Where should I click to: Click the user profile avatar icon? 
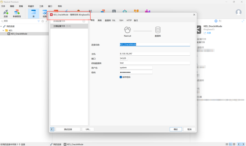coord(238,12)
